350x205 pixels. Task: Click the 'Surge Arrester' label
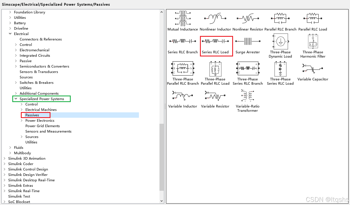pos(248,52)
